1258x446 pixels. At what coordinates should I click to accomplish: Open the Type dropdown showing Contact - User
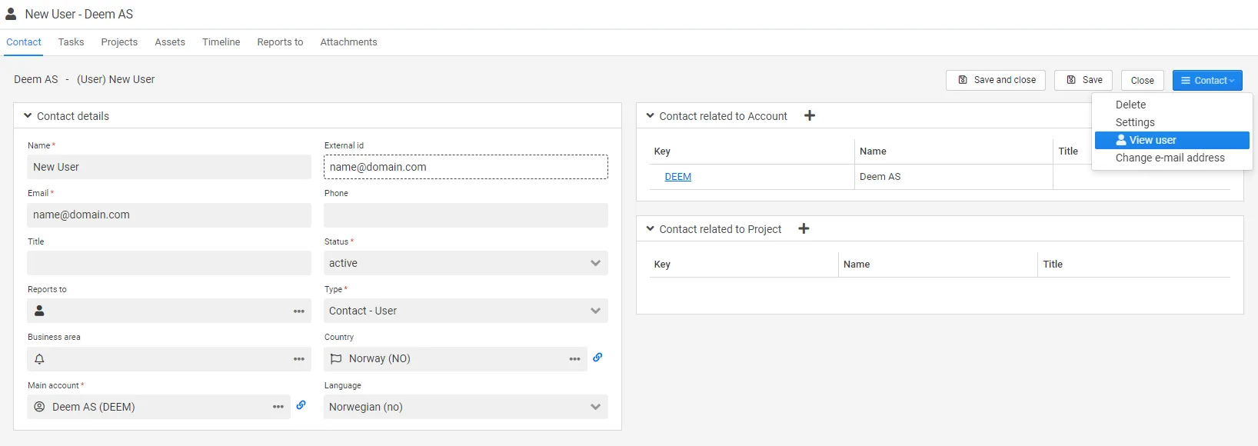[x=465, y=311]
